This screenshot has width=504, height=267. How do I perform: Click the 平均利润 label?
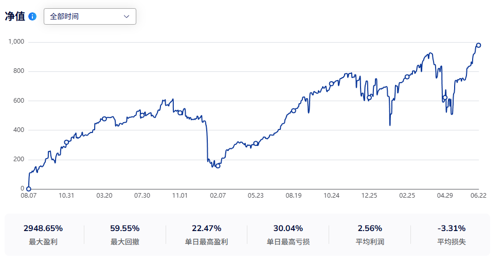(370, 242)
